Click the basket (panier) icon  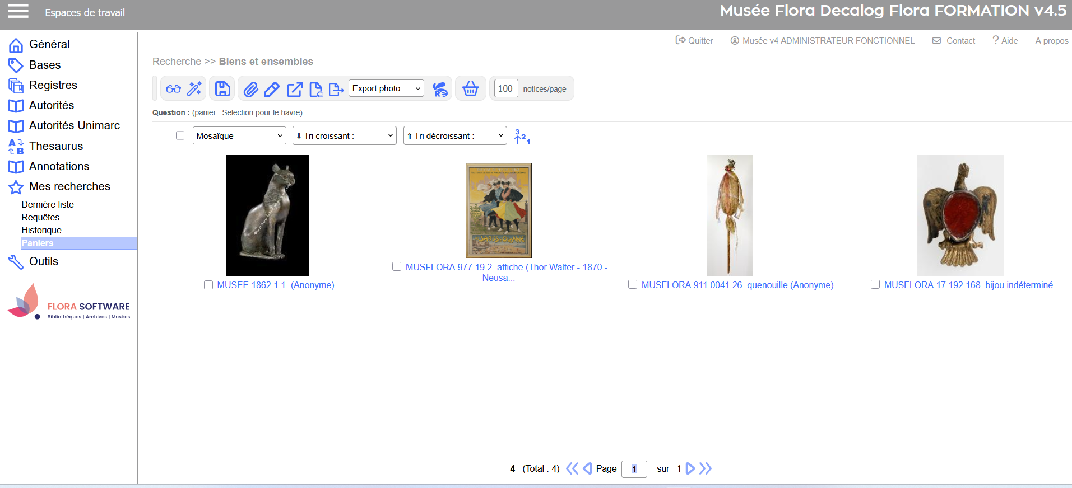click(470, 89)
